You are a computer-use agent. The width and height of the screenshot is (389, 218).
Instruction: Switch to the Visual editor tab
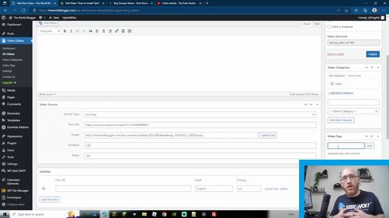tap(306, 24)
